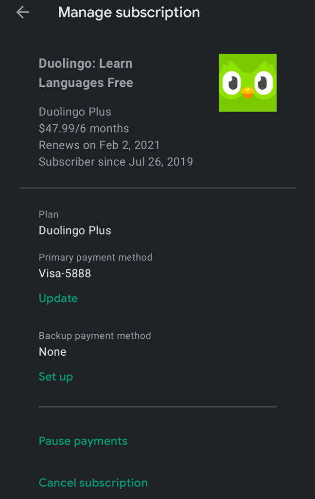The image size is (315, 499).
Task: Update the primary payment method
Action: (58, 298)
